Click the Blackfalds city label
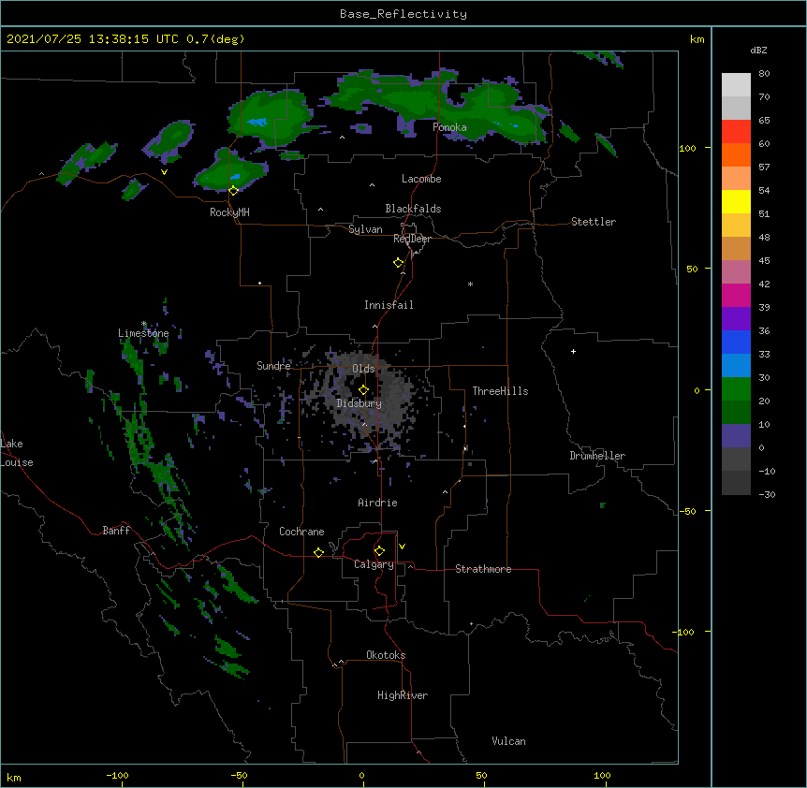 click(413, 209)
